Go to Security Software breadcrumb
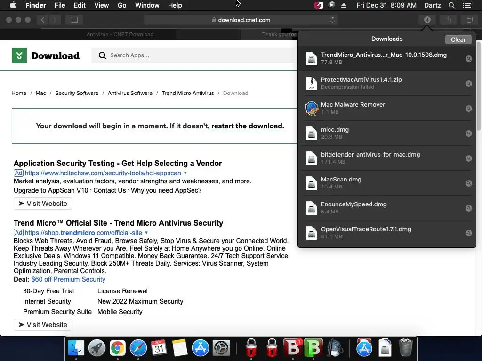The height and width of the screenshot is (361, 482). (77, 94)
